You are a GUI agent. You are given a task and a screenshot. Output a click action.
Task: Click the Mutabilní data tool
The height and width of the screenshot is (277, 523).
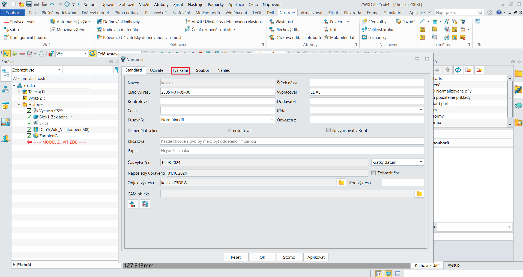(x=340, y=38)
